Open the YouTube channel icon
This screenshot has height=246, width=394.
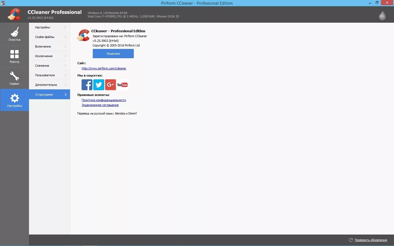(122, 85)
